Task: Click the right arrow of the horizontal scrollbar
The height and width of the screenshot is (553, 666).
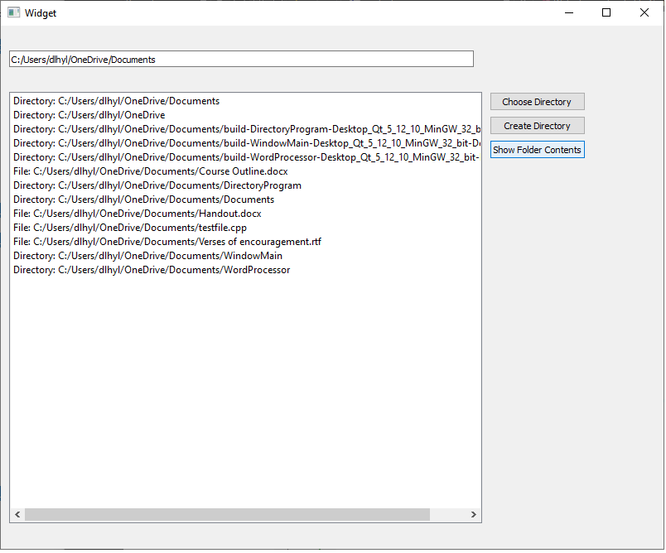Action: (473, 514)
